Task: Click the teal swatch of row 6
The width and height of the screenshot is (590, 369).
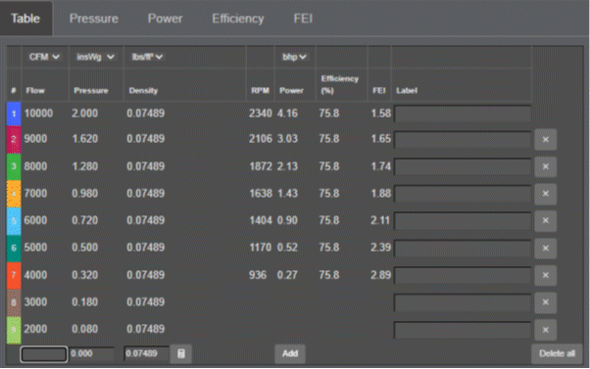Action: 14,248
